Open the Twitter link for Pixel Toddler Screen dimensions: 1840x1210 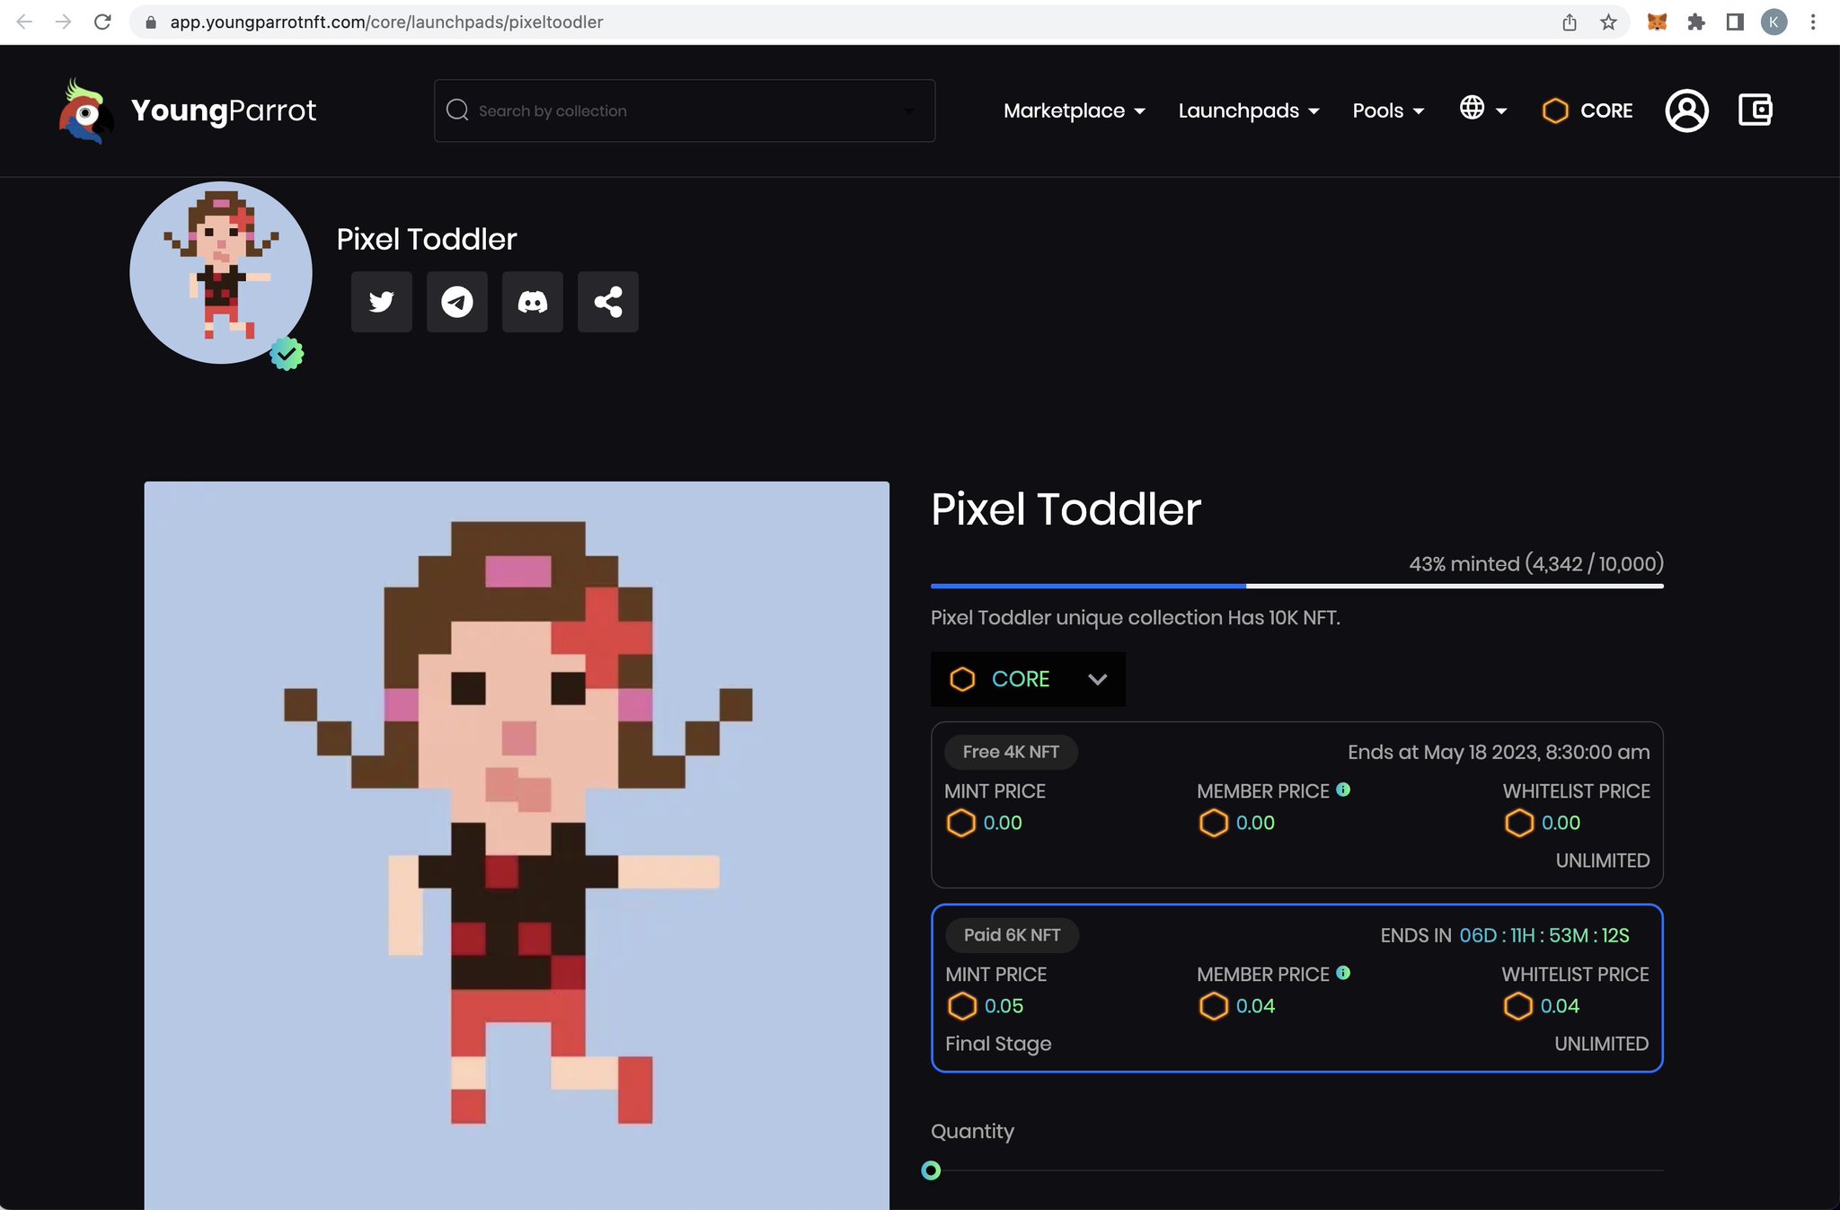(381, 302)
